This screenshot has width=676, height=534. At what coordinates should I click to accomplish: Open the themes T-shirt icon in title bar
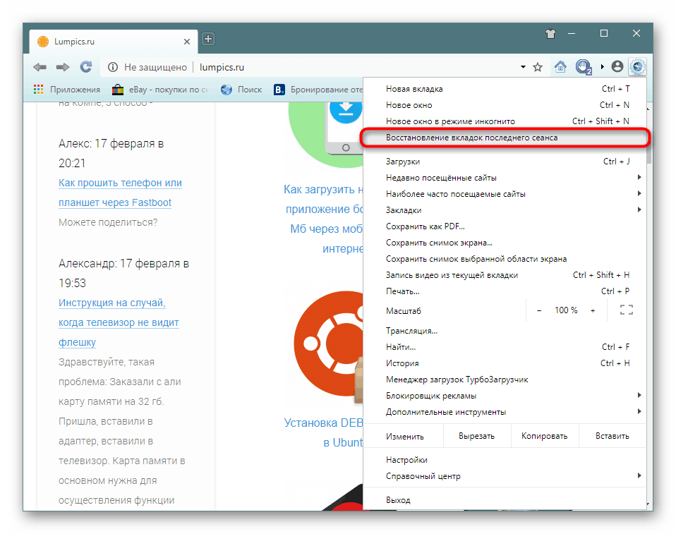(550, 34)
